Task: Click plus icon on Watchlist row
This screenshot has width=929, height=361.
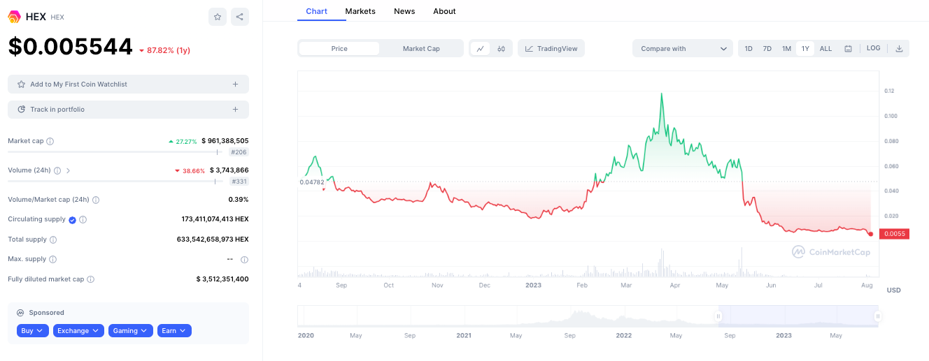Action: (236, 84)
